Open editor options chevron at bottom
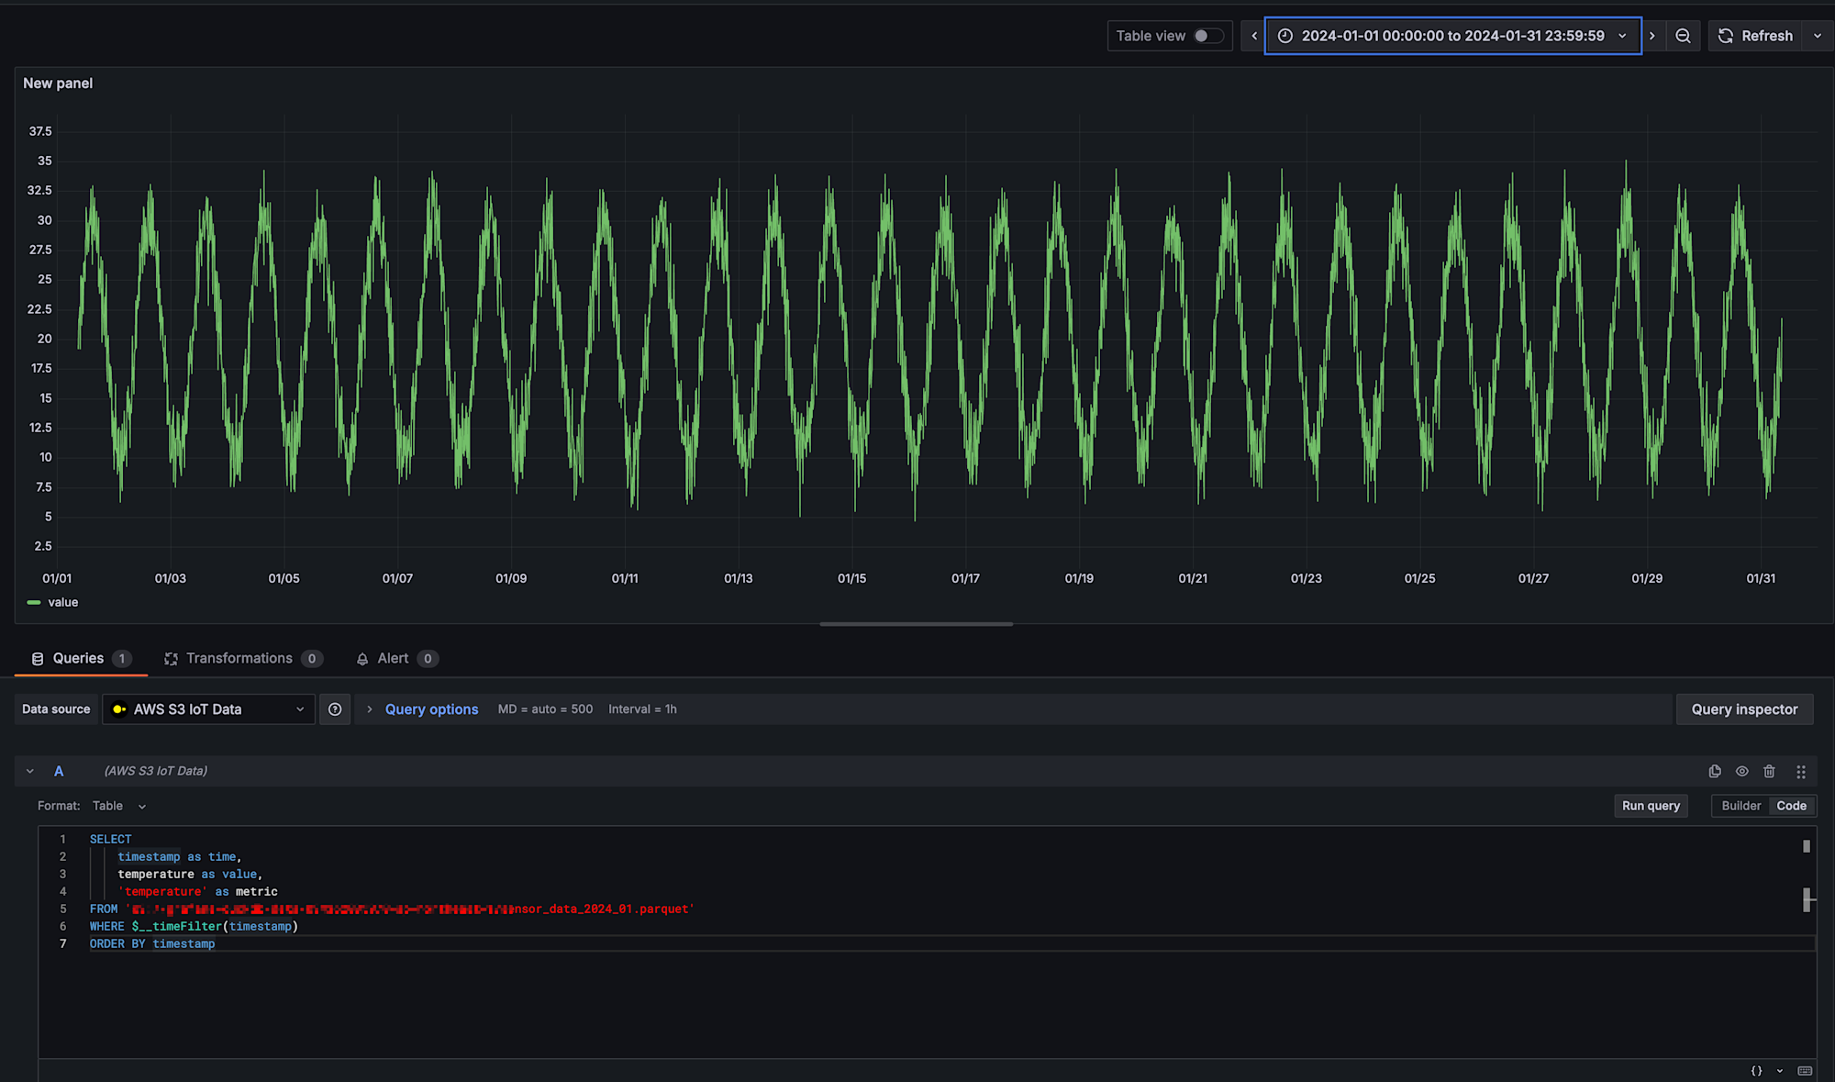This screenshot has width=1835, height=1082. point(1780,1071)
